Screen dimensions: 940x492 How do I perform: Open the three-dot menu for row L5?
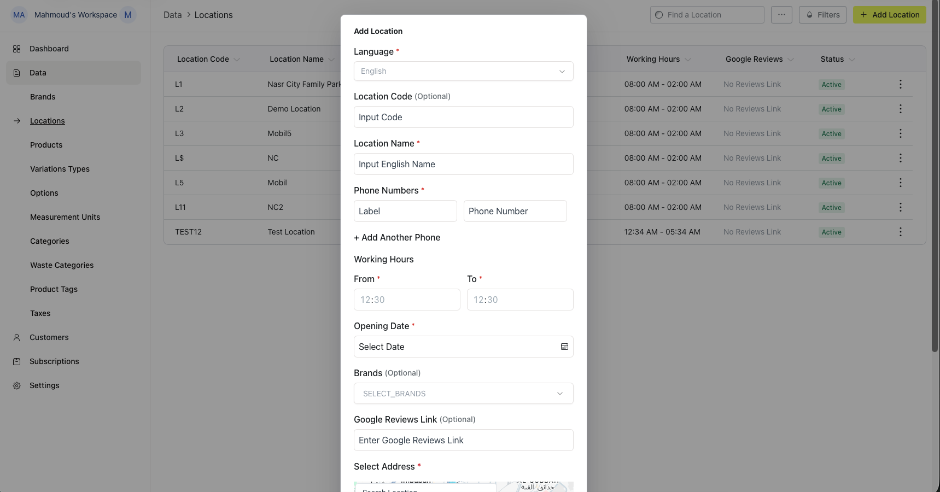[901, 183]
